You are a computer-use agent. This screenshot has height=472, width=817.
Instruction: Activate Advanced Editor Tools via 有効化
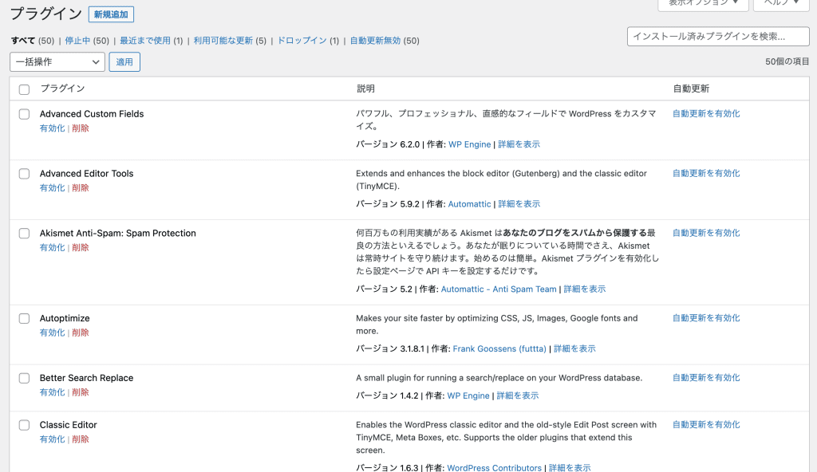(52, 188)
